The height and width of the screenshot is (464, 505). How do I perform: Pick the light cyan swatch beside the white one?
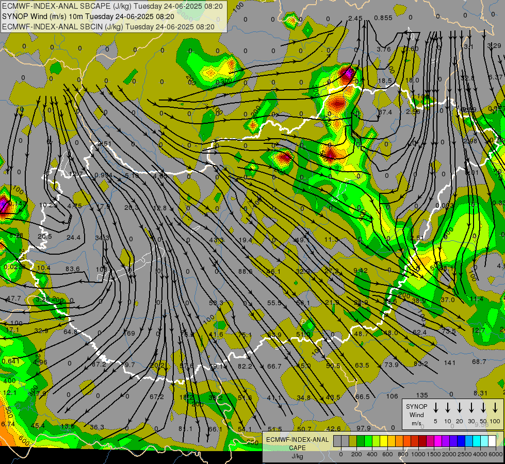pyautogui.click(x=484, y=441)
